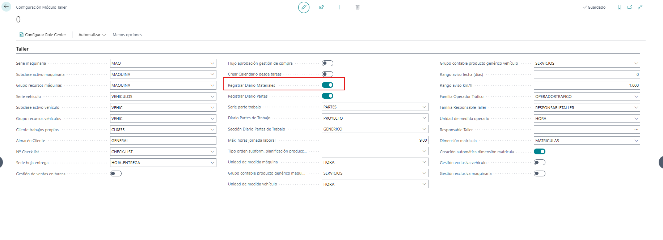The image size is (663, 240).
Task: Click Configurar Role Center button
Action: click(43, 35)
